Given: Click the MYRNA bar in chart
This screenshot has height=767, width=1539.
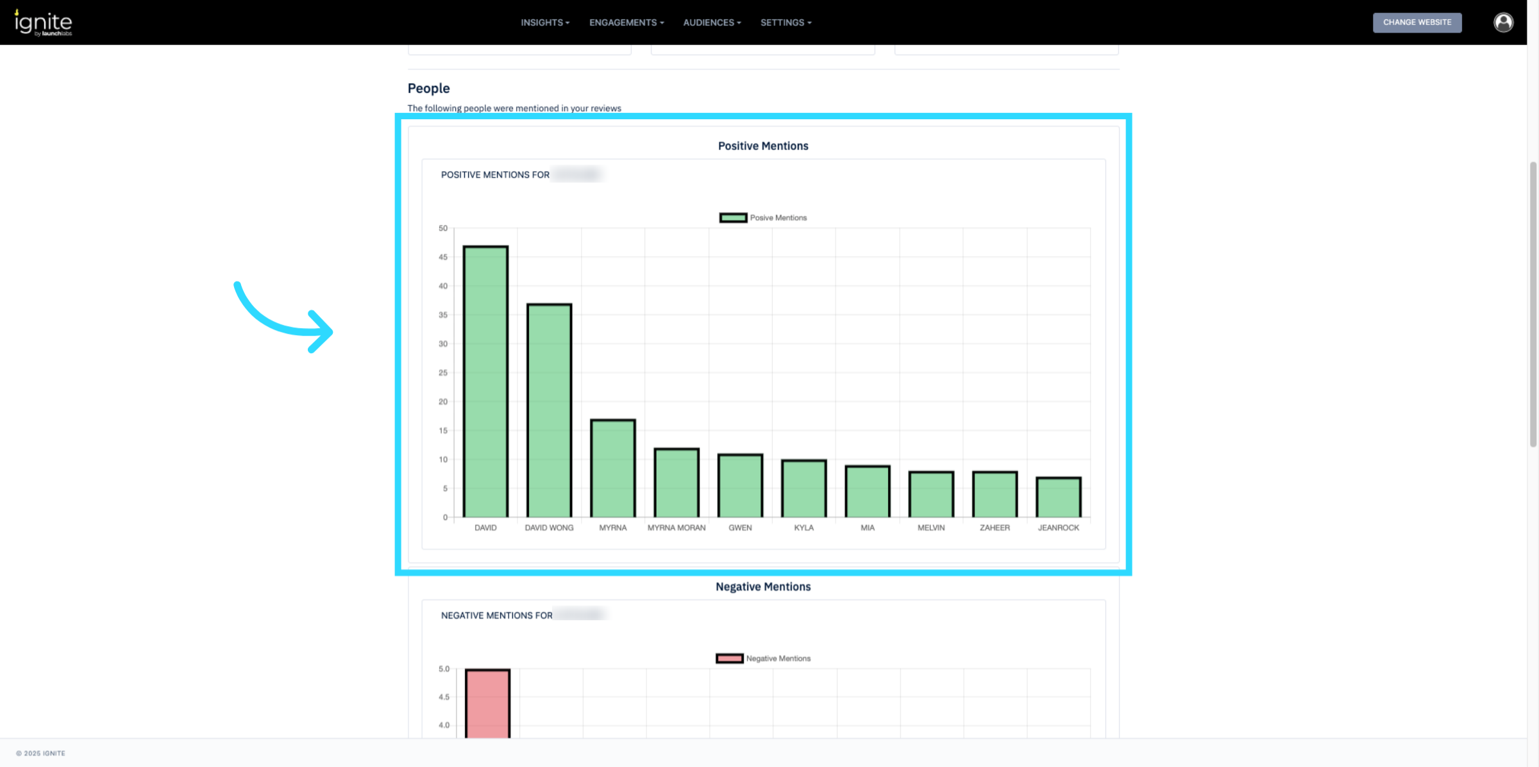Looking at the screenshot, I should coord(612,468).
